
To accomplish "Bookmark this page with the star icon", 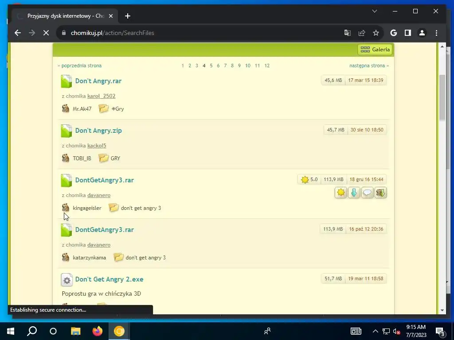I will coord(376,33).
